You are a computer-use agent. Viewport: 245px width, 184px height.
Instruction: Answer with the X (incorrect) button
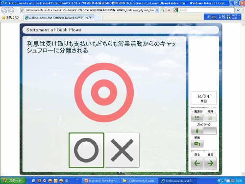pyautogui.click(x=122, y=150)
